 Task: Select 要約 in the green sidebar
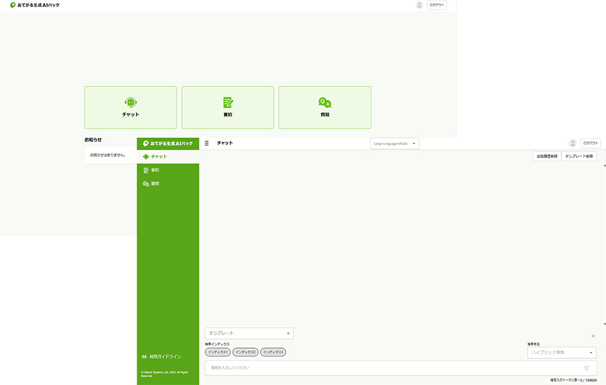168,170
